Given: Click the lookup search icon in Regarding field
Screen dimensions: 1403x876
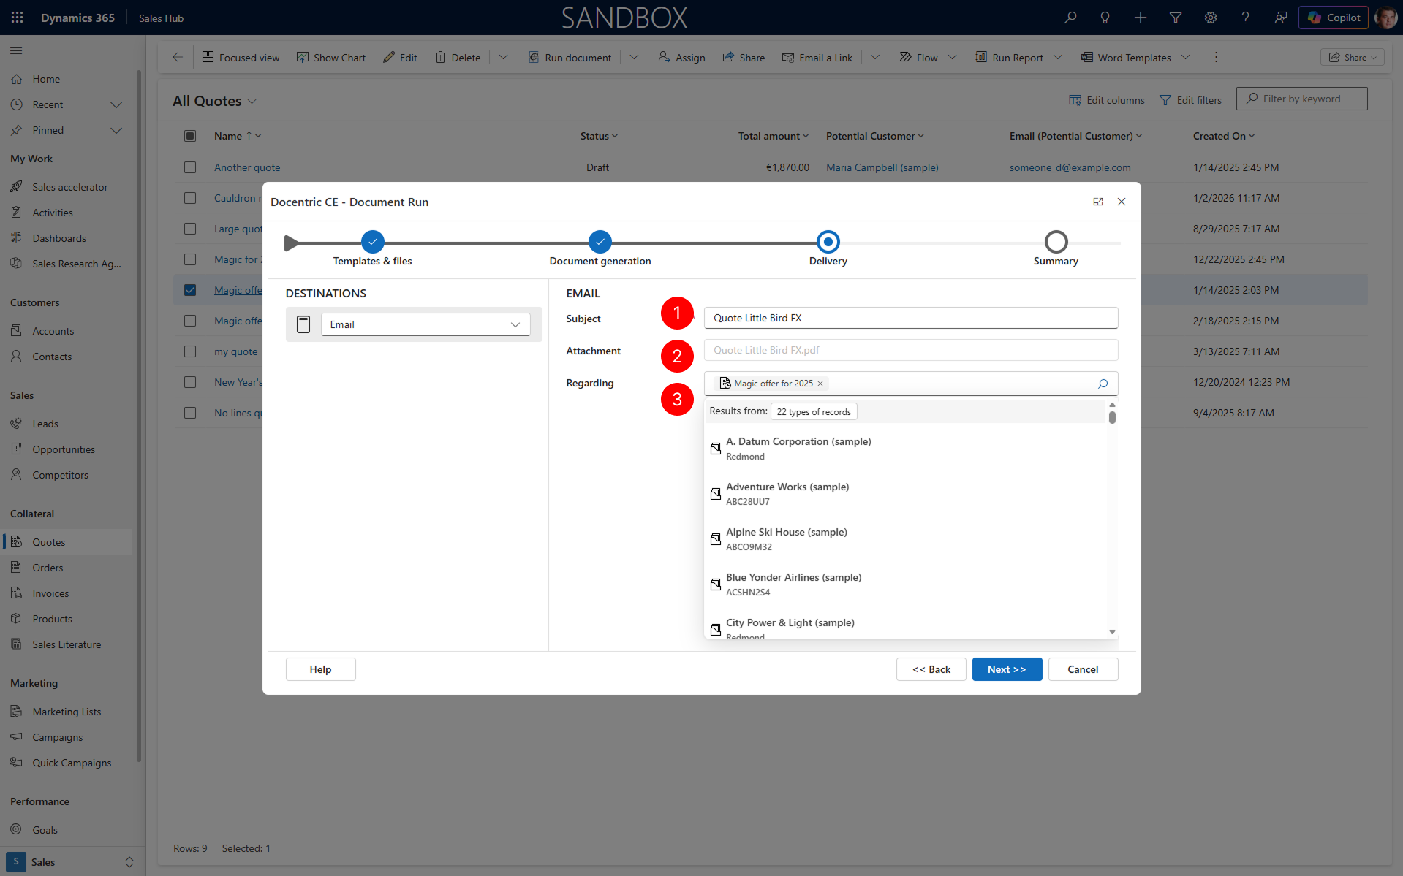Looking at the screenshot, I should point(1103,384).
